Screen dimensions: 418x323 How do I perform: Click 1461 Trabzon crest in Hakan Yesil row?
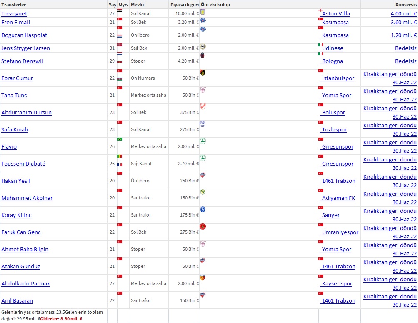[x=203, y=175]
